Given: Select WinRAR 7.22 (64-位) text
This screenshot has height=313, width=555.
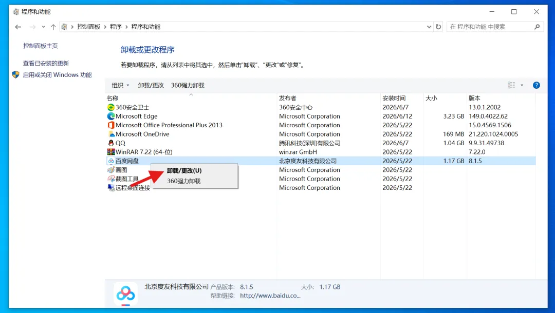Looking at the screenshot, I should [144, 152].
